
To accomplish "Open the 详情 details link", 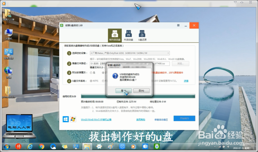I will 186,81.
